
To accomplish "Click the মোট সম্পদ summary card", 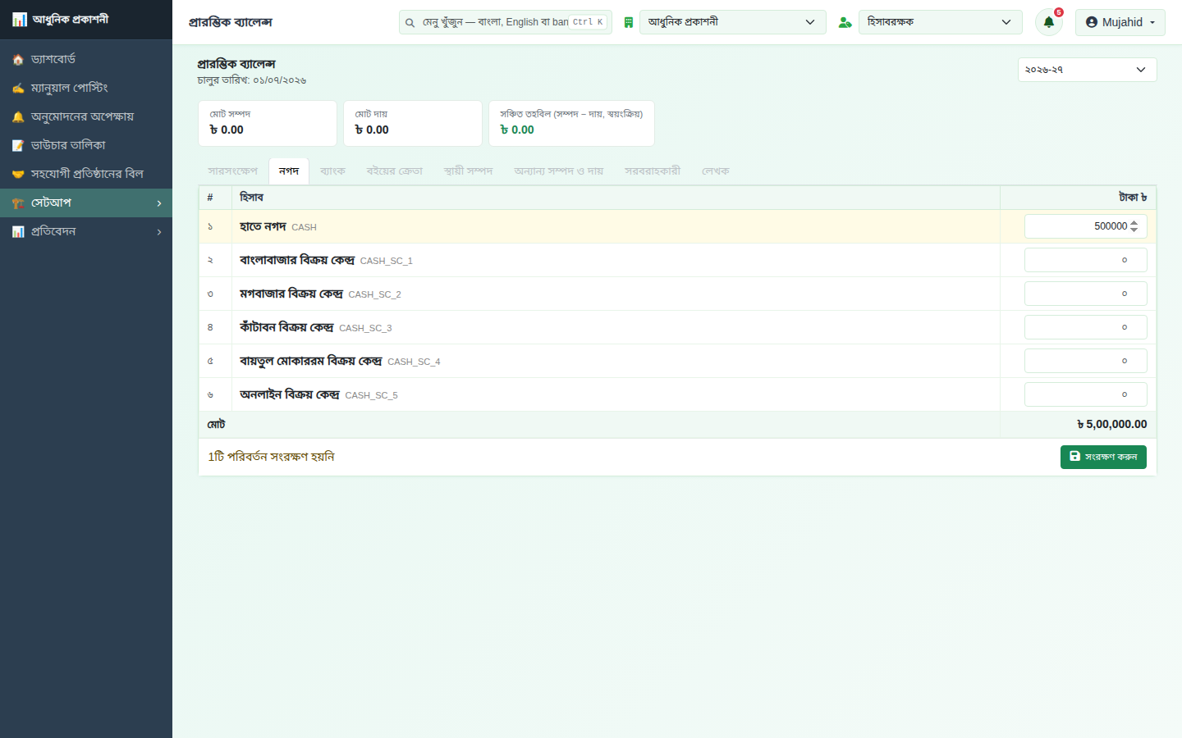I will [x=268, y=124].
